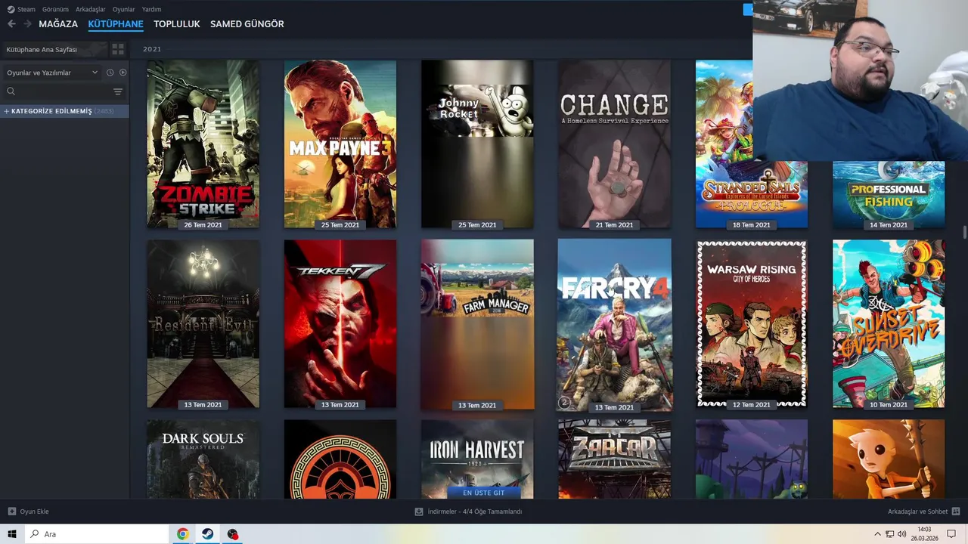The width and height of the screenshot is (968, 544).
Task: Open Zombie Strike game cover
Action: (203, 144)
